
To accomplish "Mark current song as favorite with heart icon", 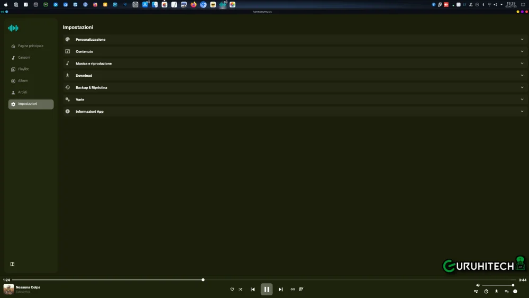I will coord(232,290).
